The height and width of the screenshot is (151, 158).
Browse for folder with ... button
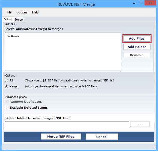coord(140,124)
